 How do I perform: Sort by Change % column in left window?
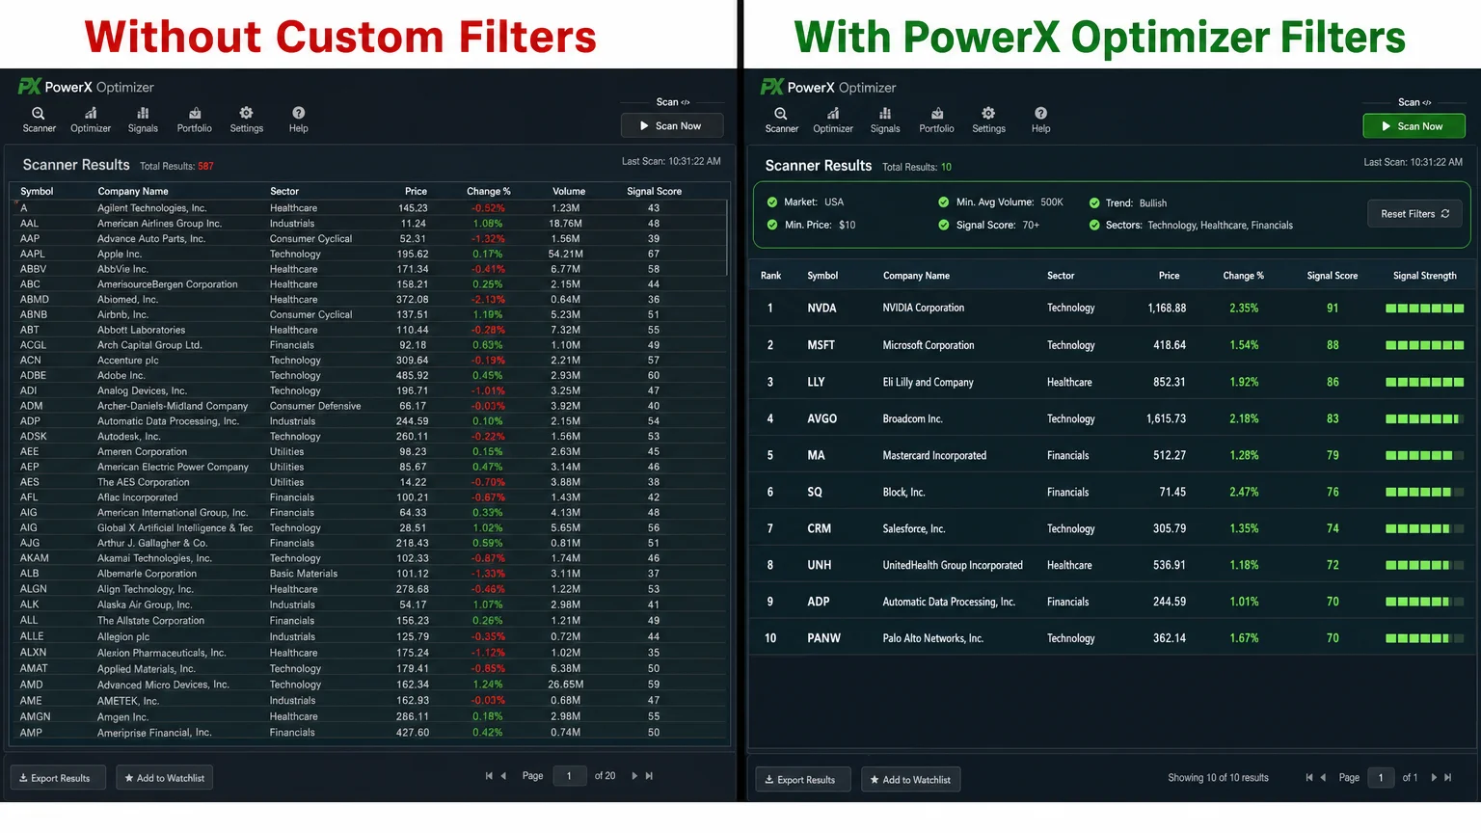[x=489, y=191]
